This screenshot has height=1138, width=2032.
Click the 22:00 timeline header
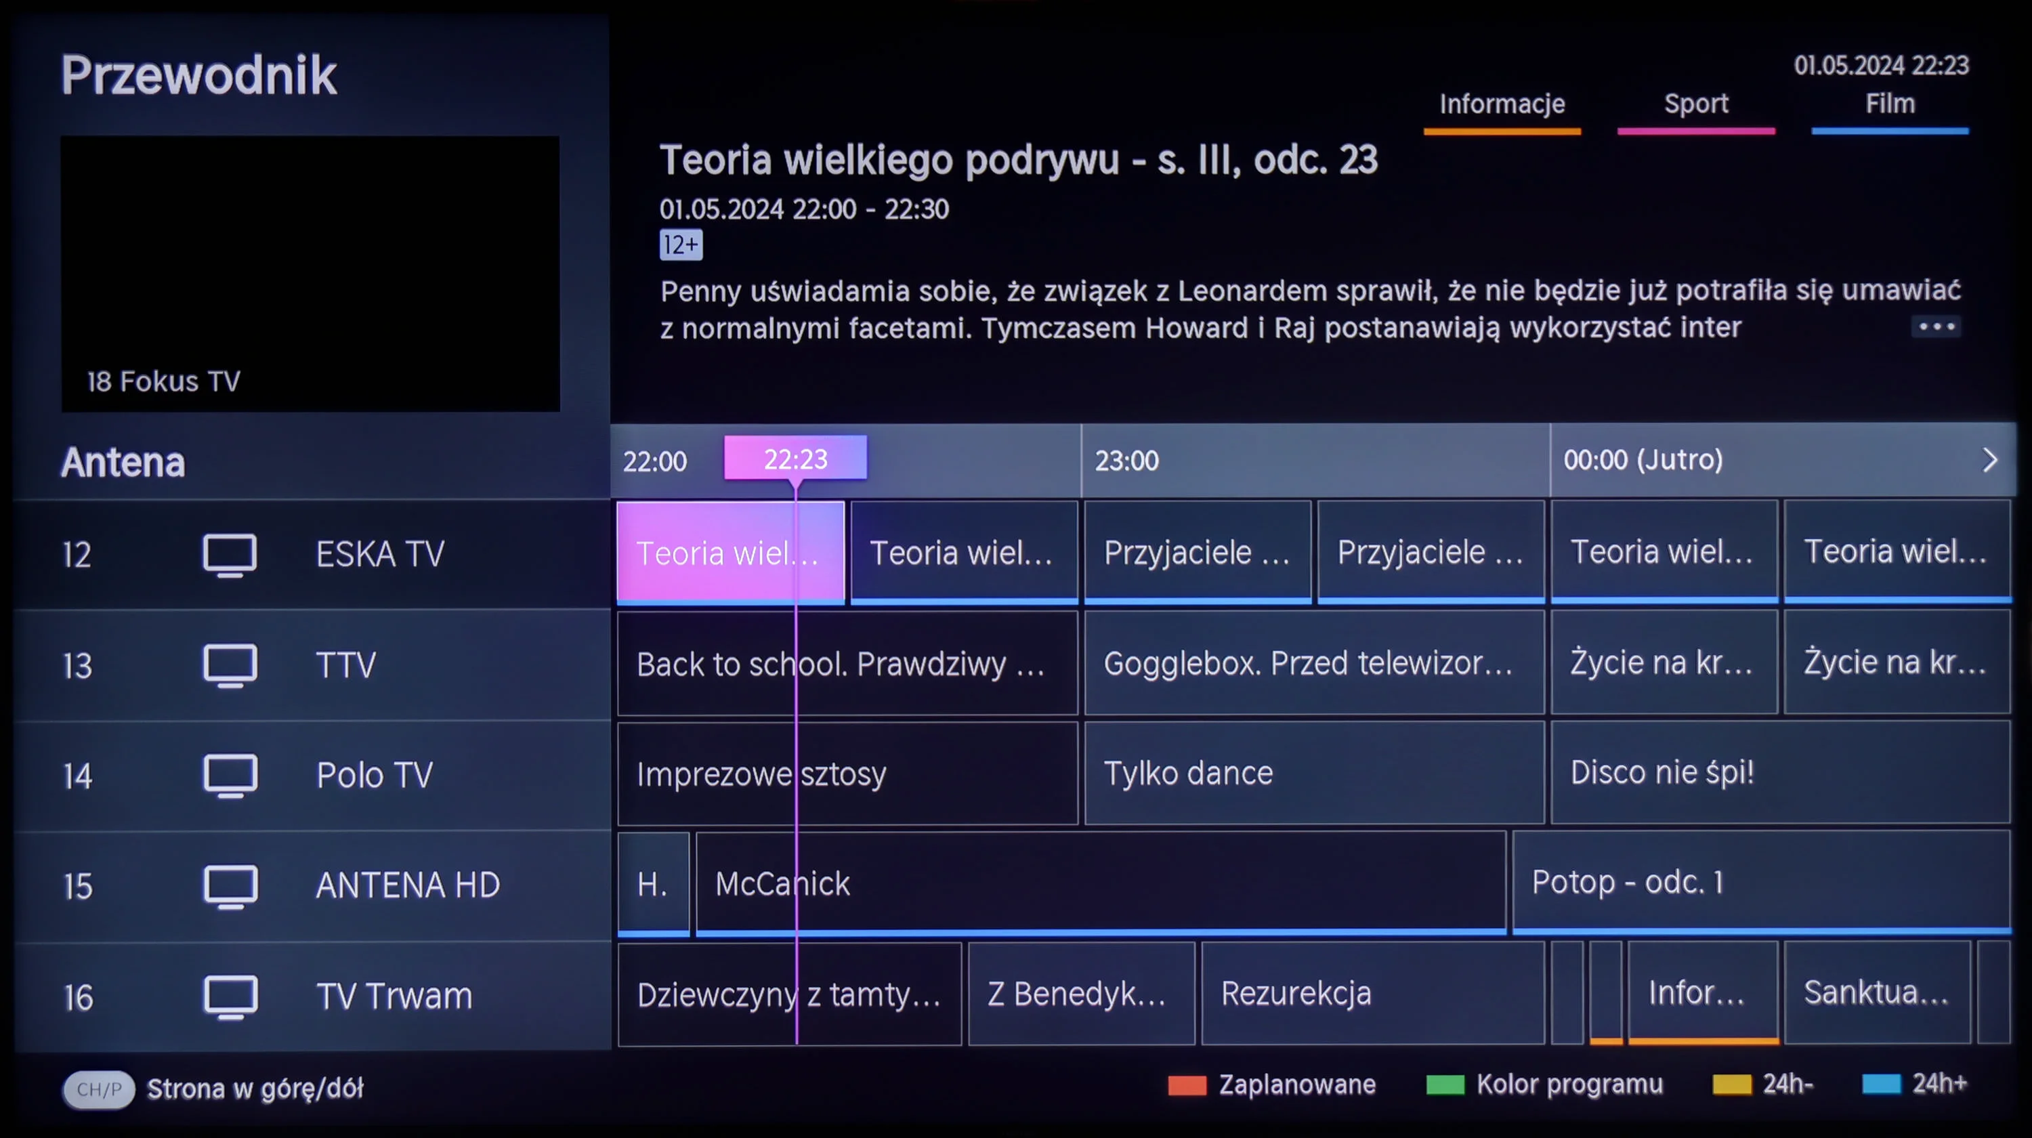click(655, 461)
